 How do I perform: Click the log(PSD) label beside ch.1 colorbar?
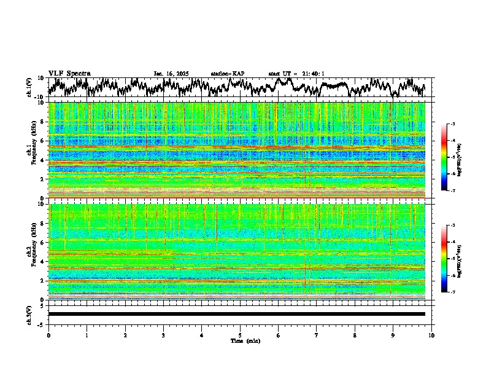click(460, 160)
